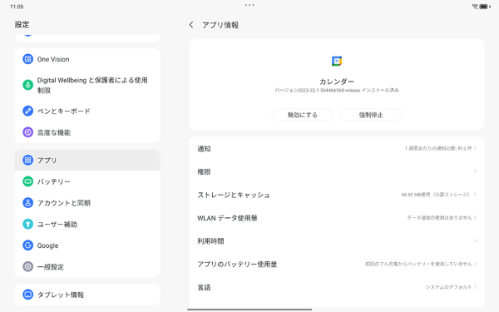499x312 pixels.
Task: Tap the アプリ情報 header title
Action: pyautogui.click(x=220, y=25)
